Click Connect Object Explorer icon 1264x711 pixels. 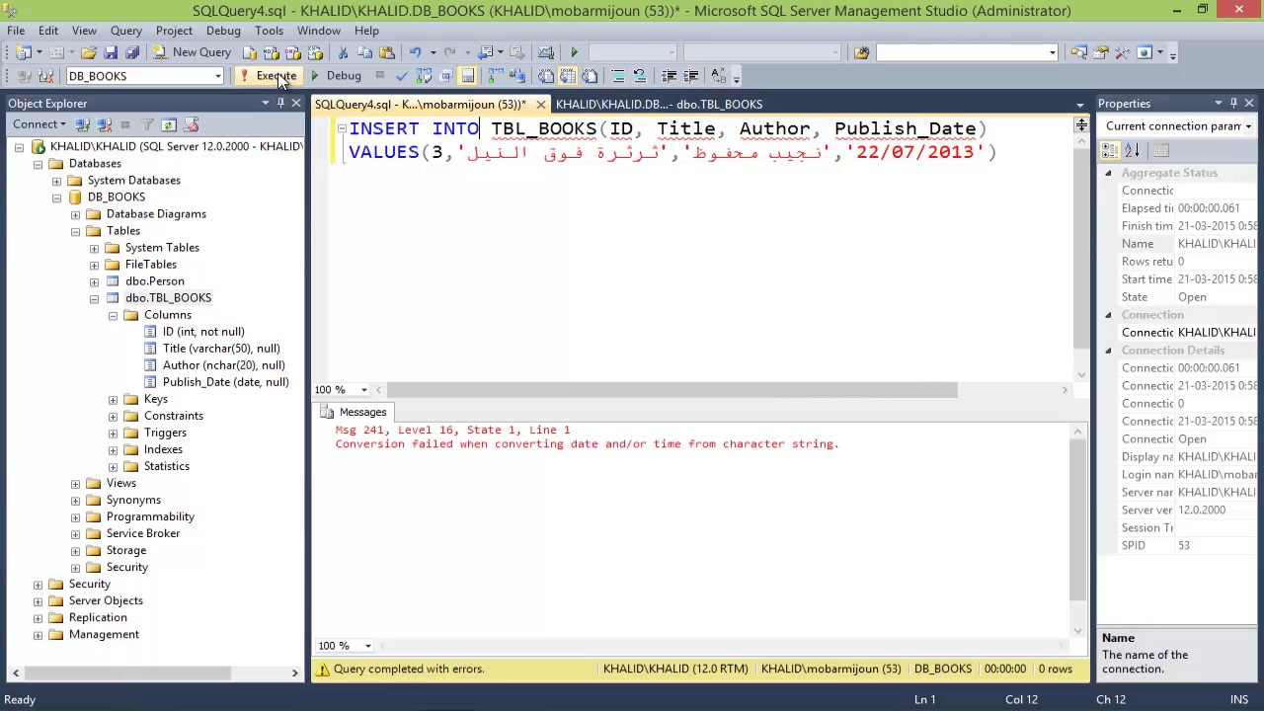(83, 124)
